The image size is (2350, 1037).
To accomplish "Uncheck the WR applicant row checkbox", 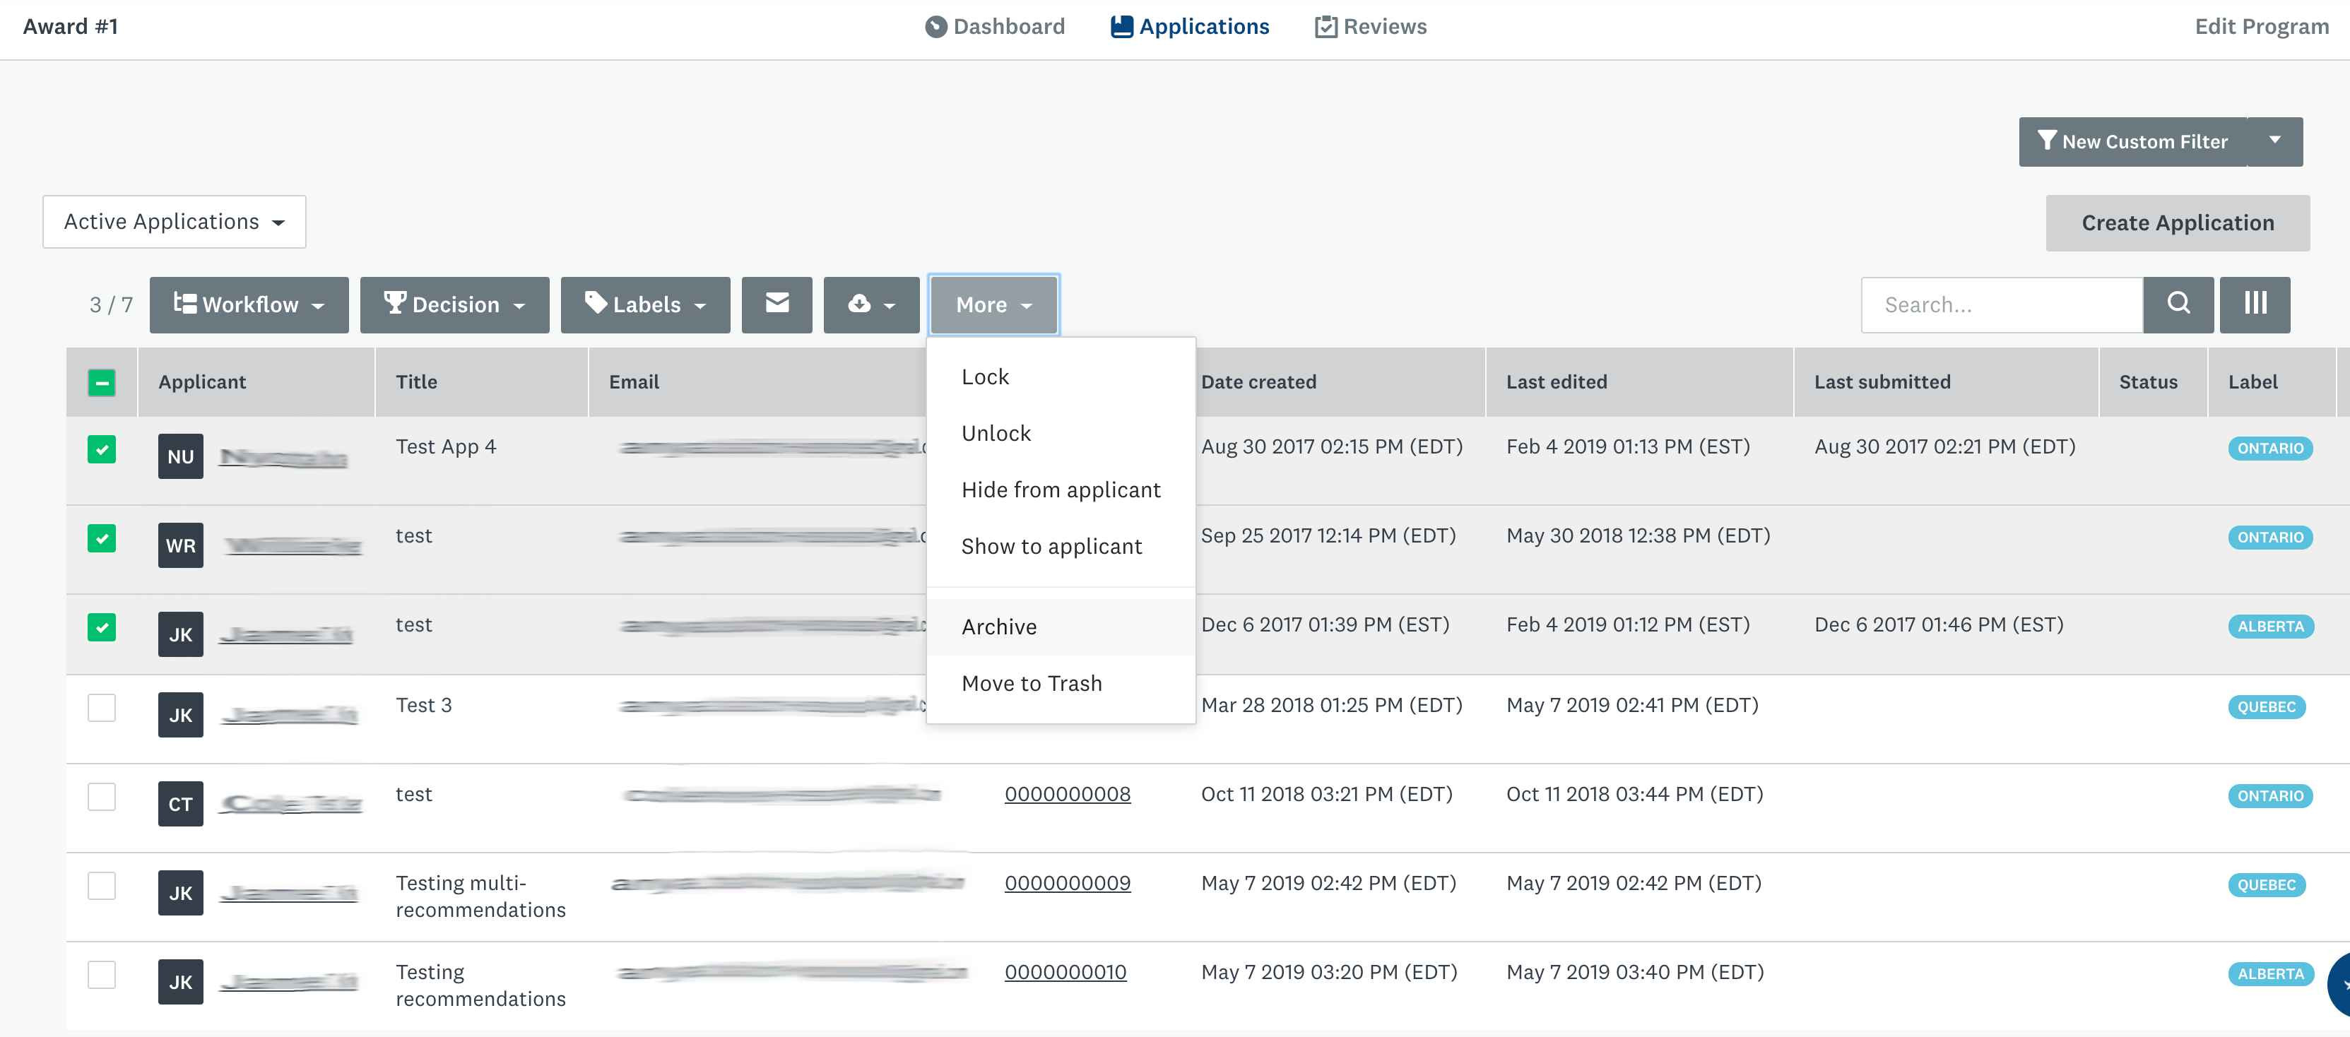I will 102,538.
